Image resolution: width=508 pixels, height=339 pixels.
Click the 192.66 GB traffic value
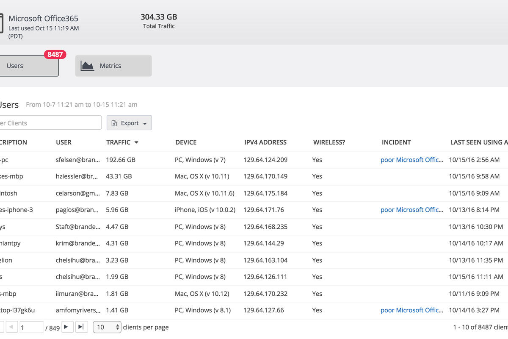click(121, 160)
